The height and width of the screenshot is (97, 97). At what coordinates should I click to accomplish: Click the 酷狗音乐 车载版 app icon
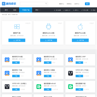[x=39, y=73]
